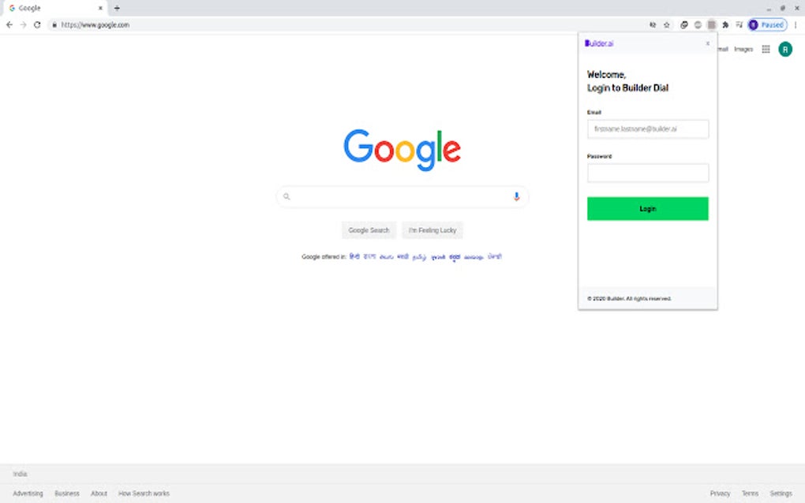Close the Builder Dial popup
This screenshot has width=805, height=503.
coord(707,43)
